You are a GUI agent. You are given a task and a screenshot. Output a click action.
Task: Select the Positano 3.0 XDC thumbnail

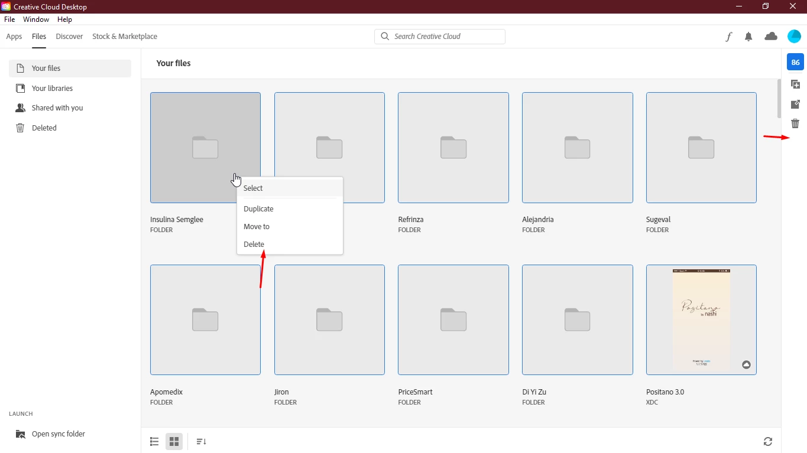pyautogui.click(x=701, y=320)
